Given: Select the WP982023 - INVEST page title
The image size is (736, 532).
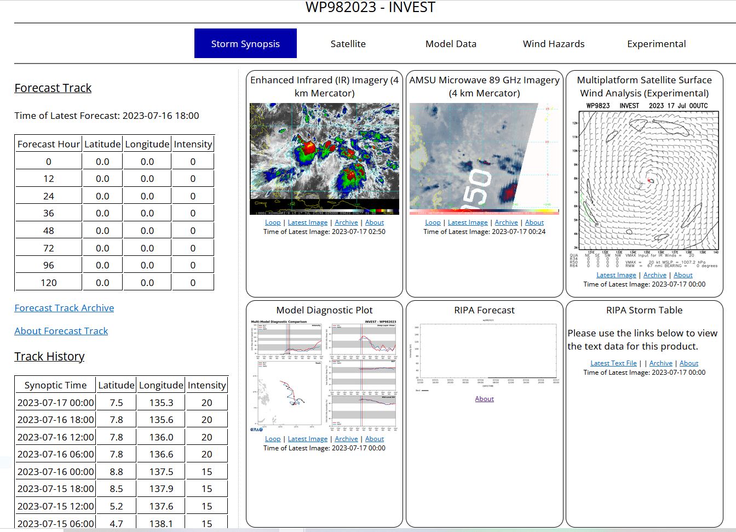Looking at the screenshot, I should click(x=371, y=7).
